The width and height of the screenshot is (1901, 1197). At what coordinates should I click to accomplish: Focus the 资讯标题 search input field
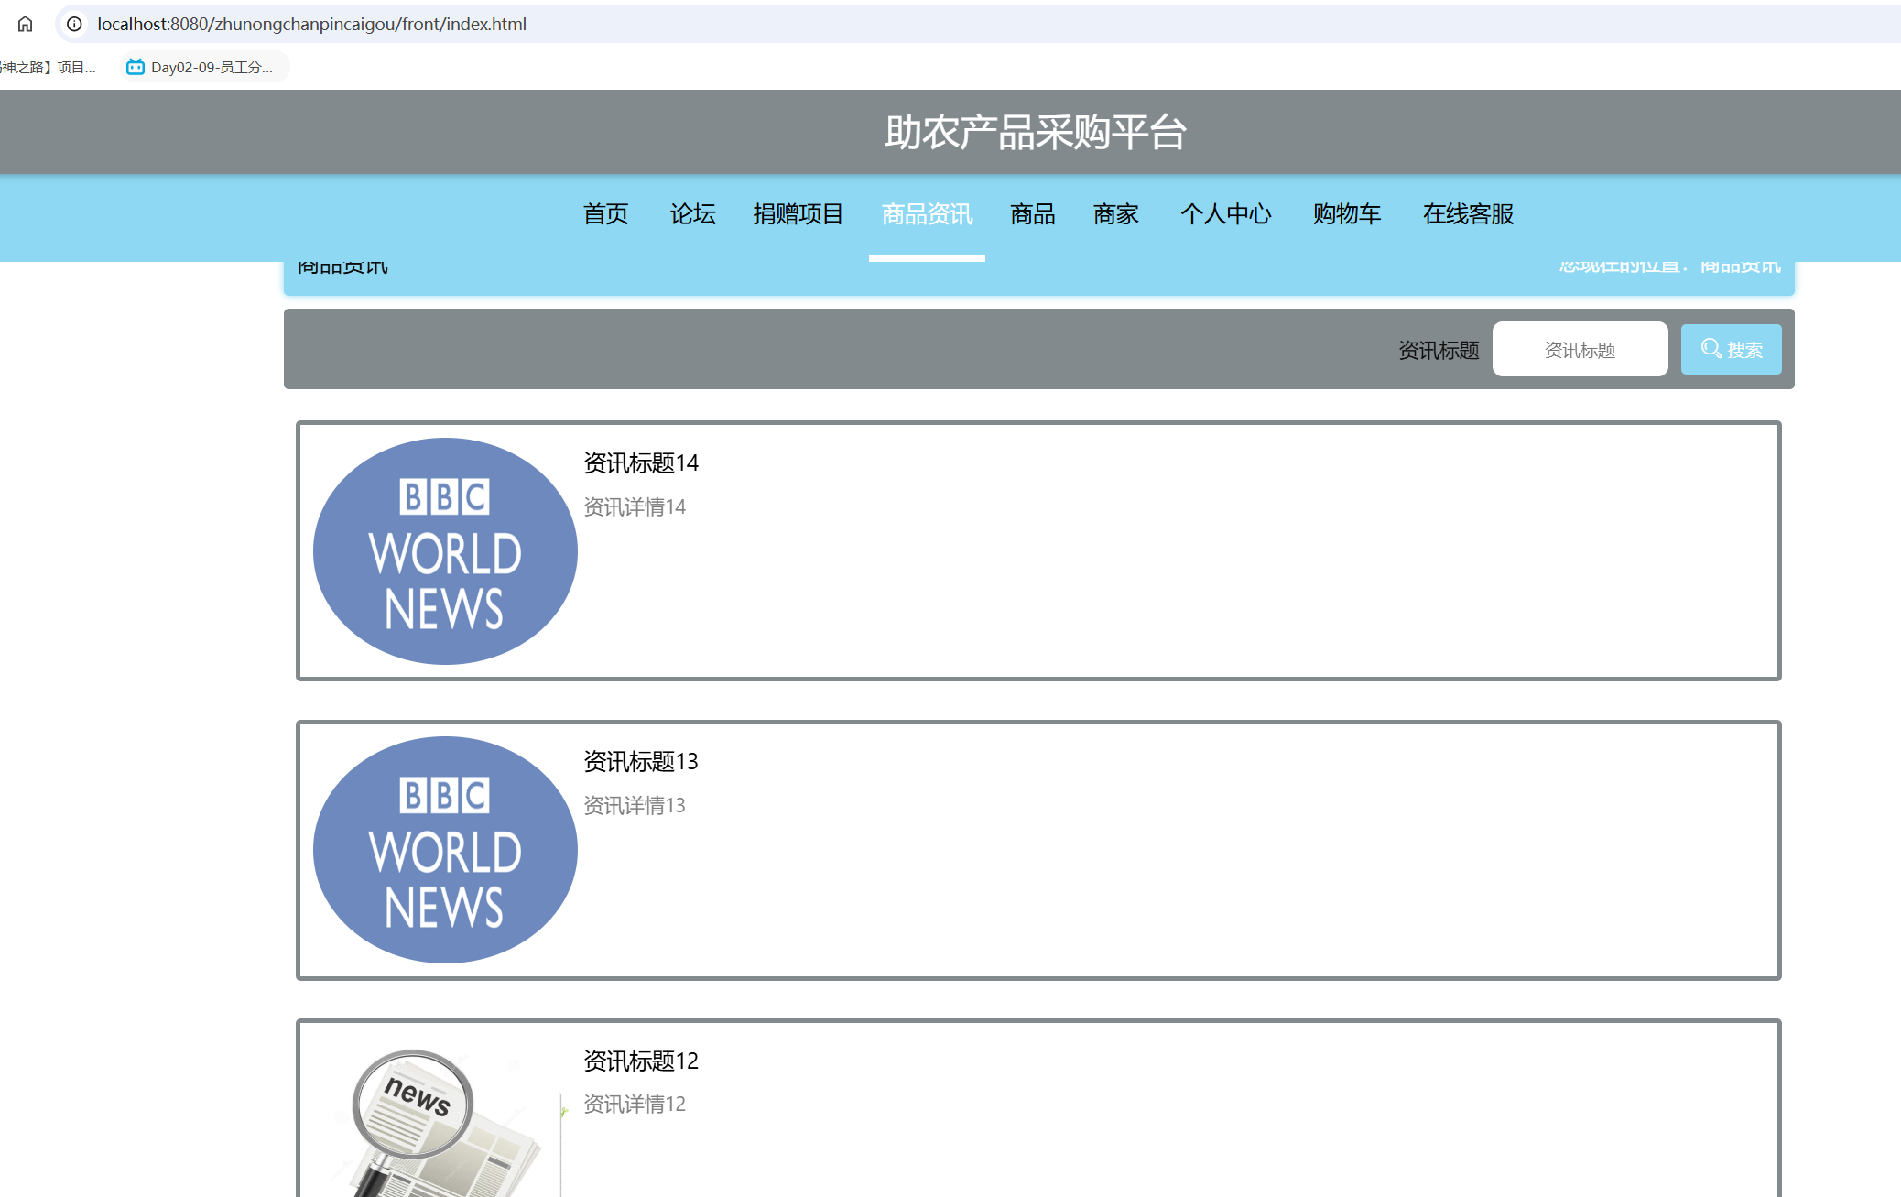click(x=1580, y=349)
